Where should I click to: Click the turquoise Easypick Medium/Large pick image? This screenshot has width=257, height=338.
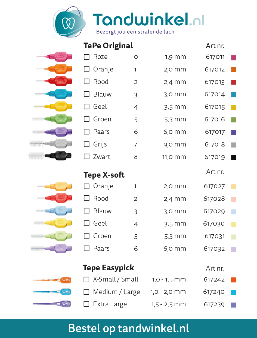(x=52, y=292)
